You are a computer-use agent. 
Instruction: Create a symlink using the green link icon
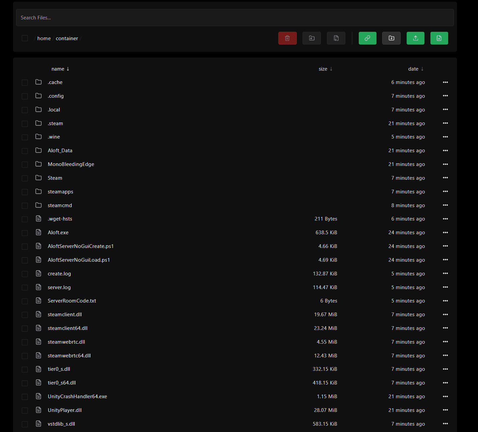click(367, 38)
